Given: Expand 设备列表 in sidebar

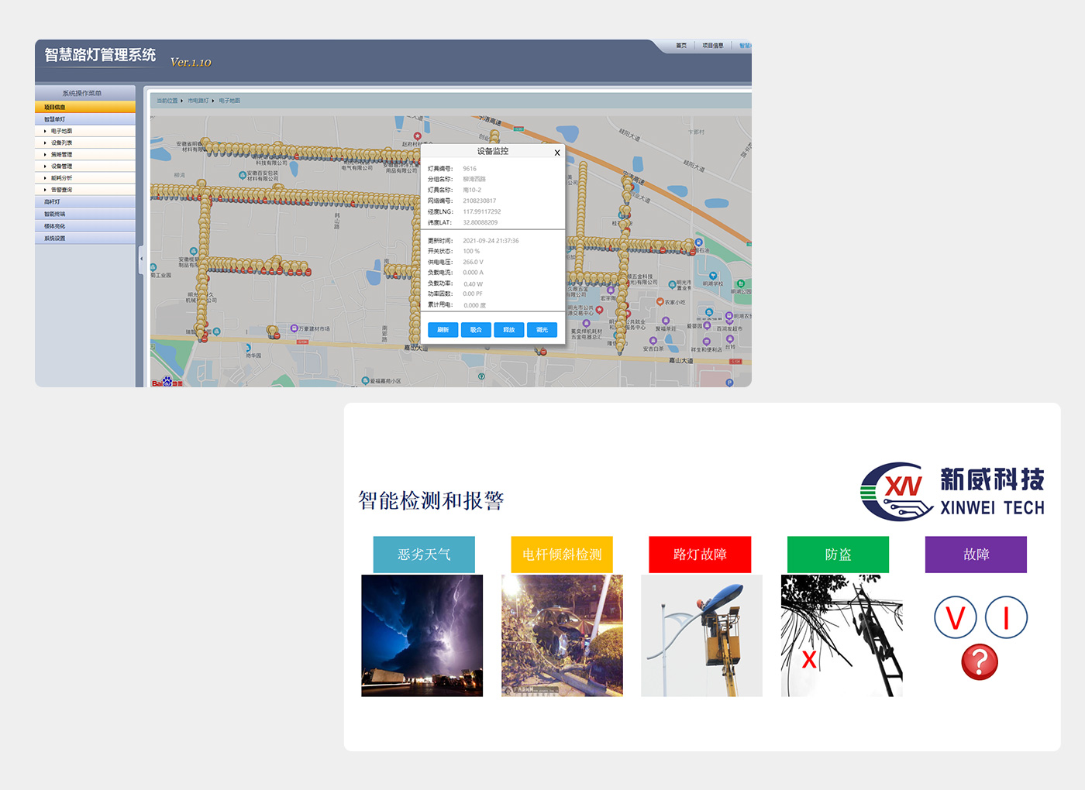Looking at the screenshot, I should click(61, 143).
